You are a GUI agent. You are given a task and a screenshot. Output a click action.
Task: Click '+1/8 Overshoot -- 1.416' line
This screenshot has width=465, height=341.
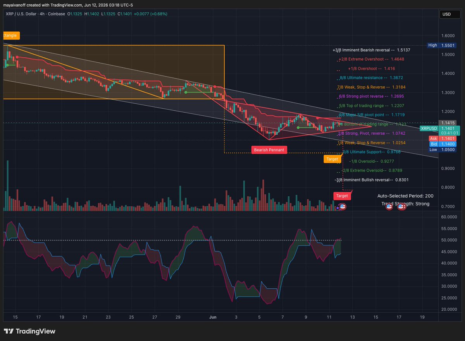[371, 69]
